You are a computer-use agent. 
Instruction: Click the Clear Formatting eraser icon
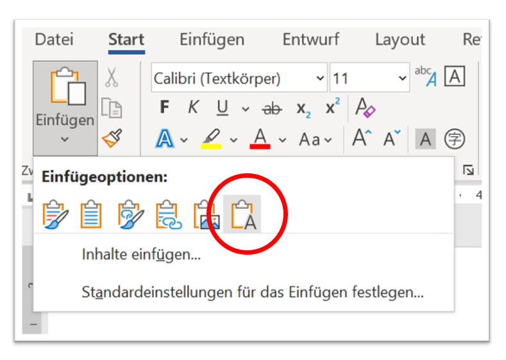coord(366,108)
